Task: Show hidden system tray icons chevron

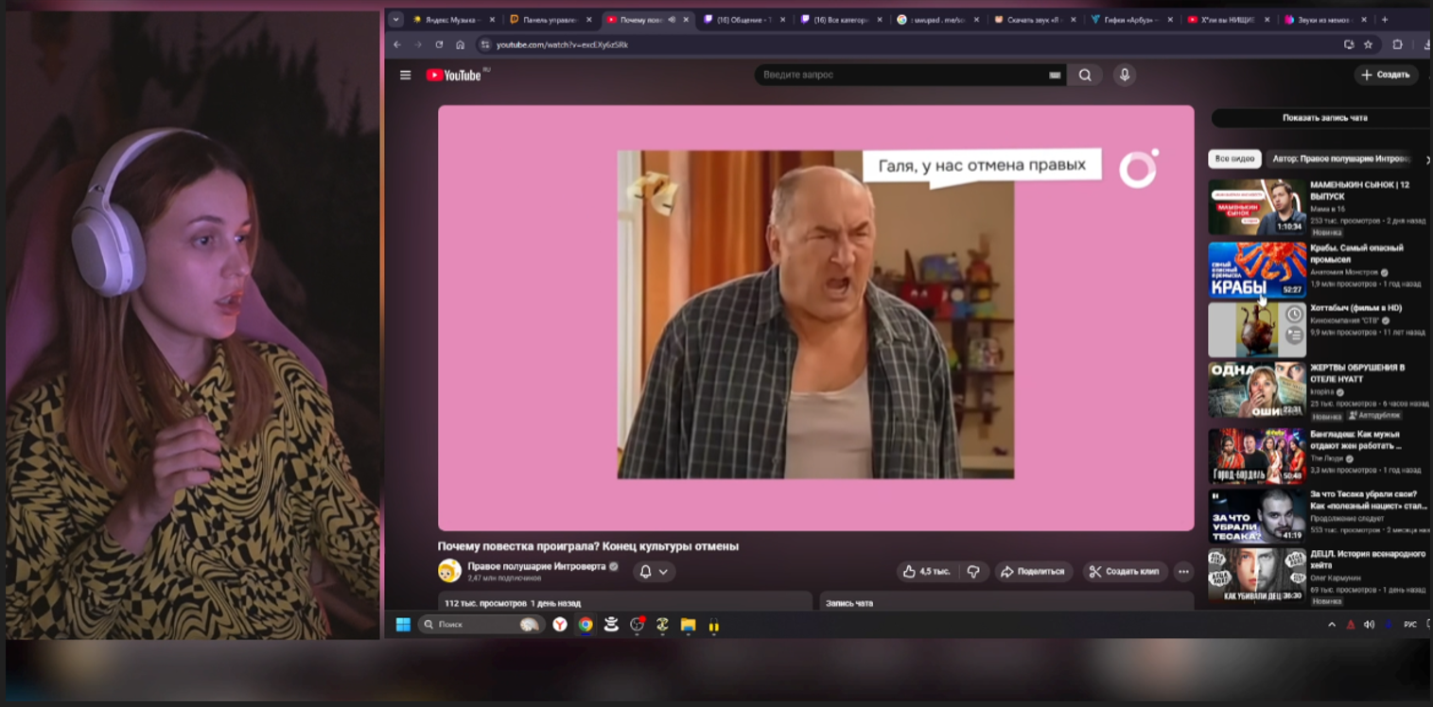Action: tap(1332, 625)
